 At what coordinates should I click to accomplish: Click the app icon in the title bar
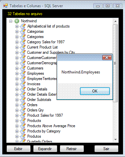click(6, 6)
